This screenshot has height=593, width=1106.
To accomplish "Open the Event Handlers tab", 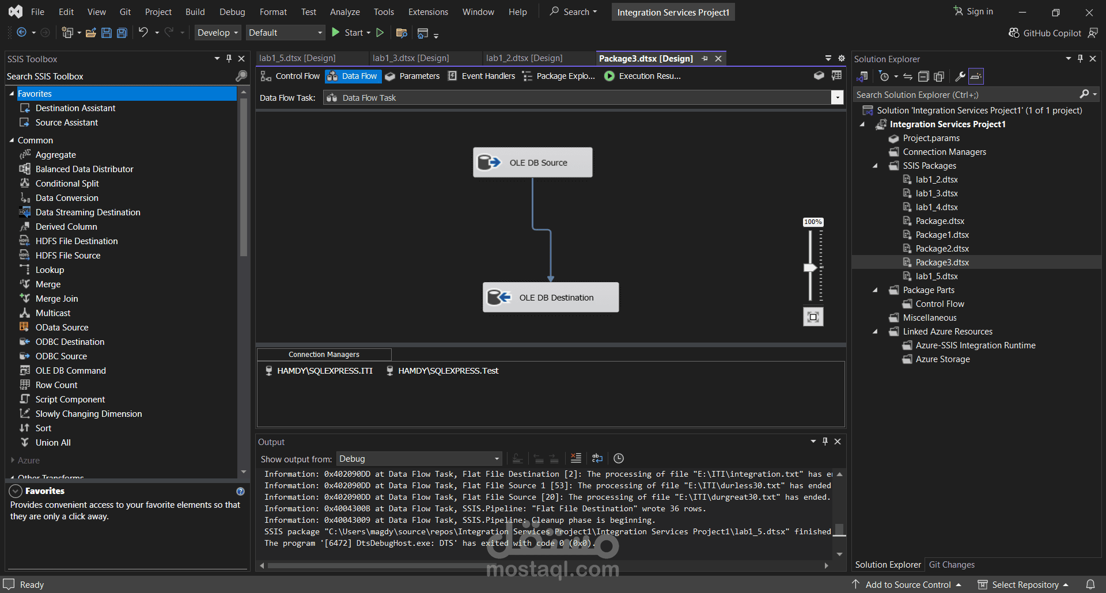I will [x=482, y=76].
